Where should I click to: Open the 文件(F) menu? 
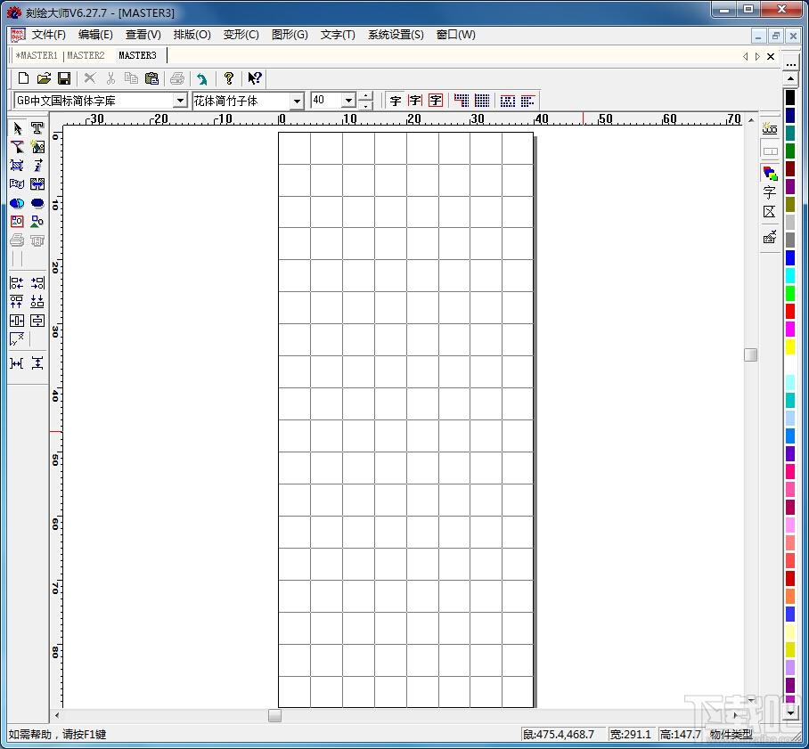point(48,35)
